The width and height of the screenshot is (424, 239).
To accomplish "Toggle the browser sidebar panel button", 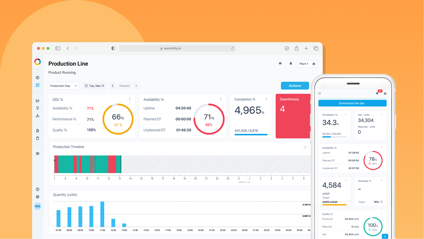I will [58, 48].
